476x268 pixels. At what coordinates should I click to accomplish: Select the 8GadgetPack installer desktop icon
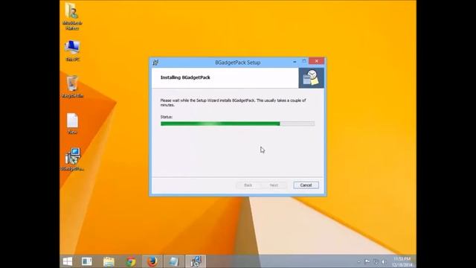72,159
